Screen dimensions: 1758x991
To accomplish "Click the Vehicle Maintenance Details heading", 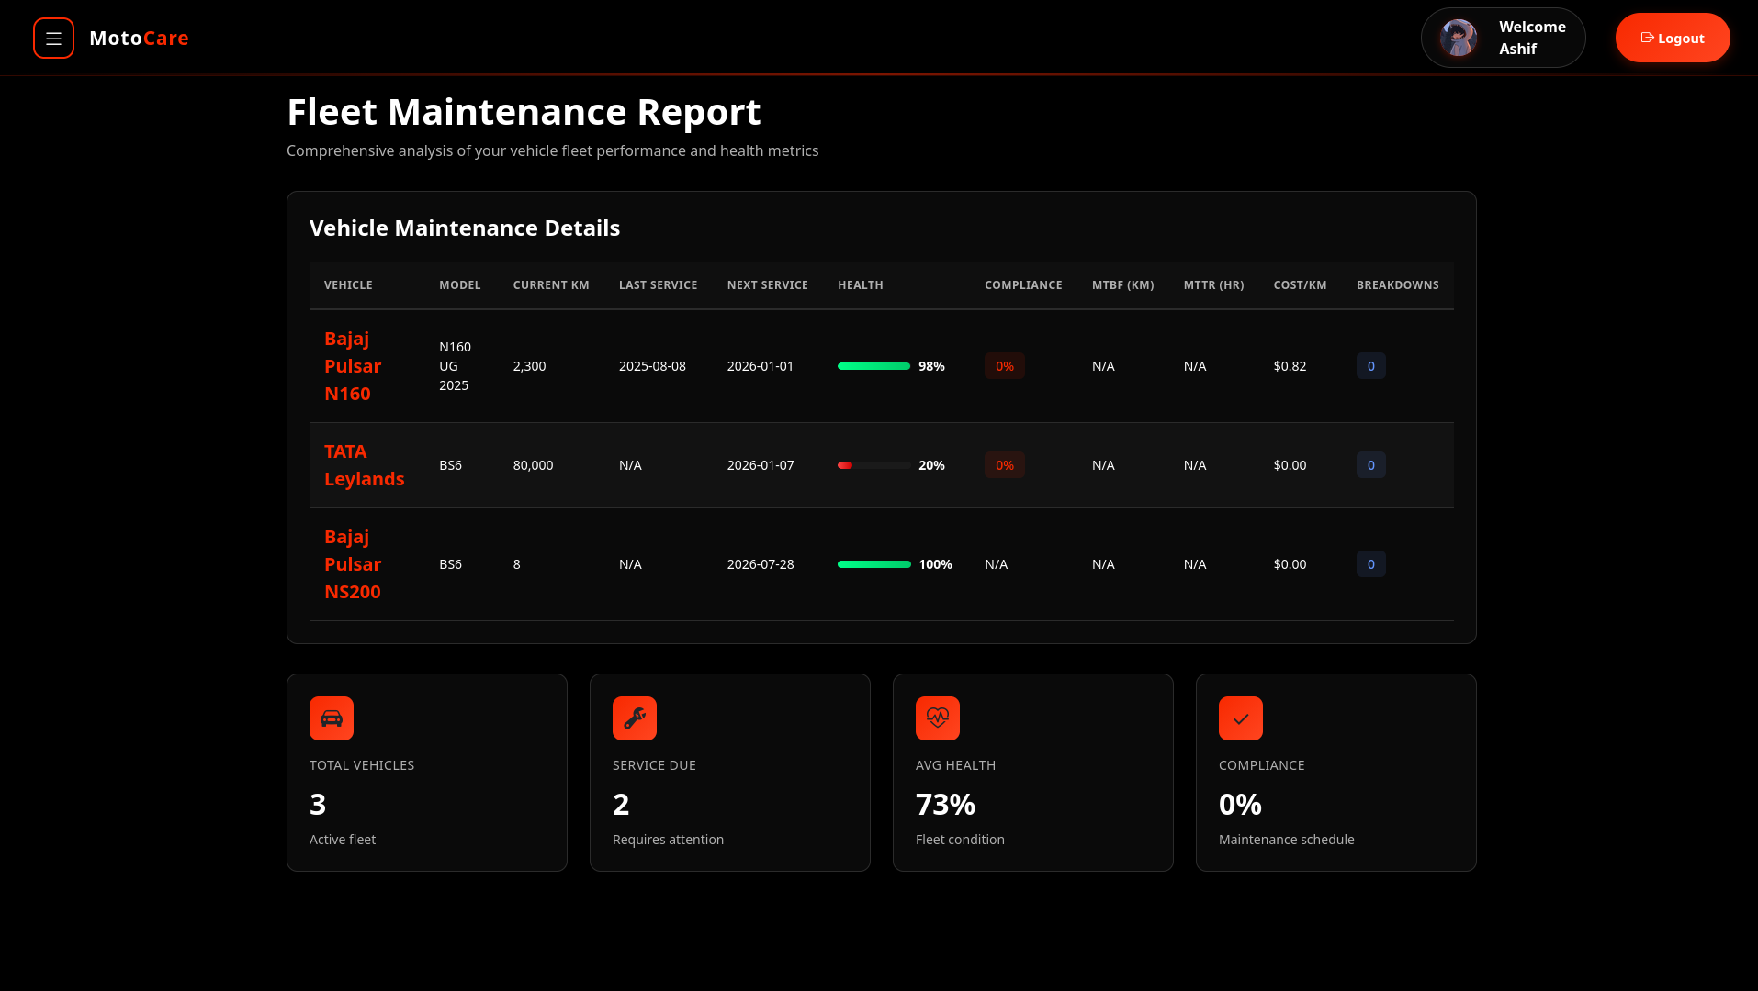I will [465, 228].
